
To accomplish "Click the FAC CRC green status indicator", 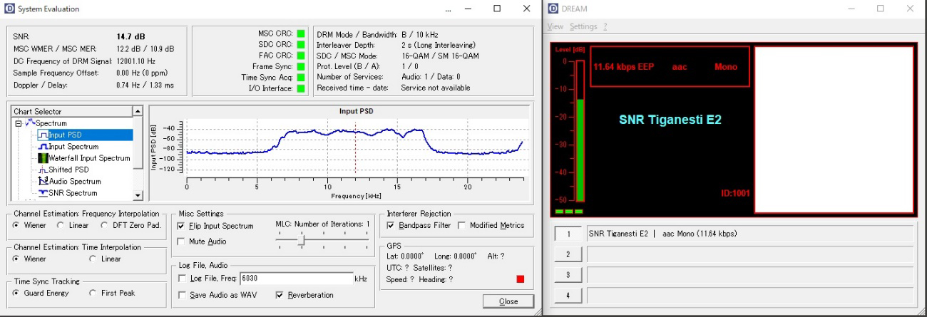I will [301, 55].
